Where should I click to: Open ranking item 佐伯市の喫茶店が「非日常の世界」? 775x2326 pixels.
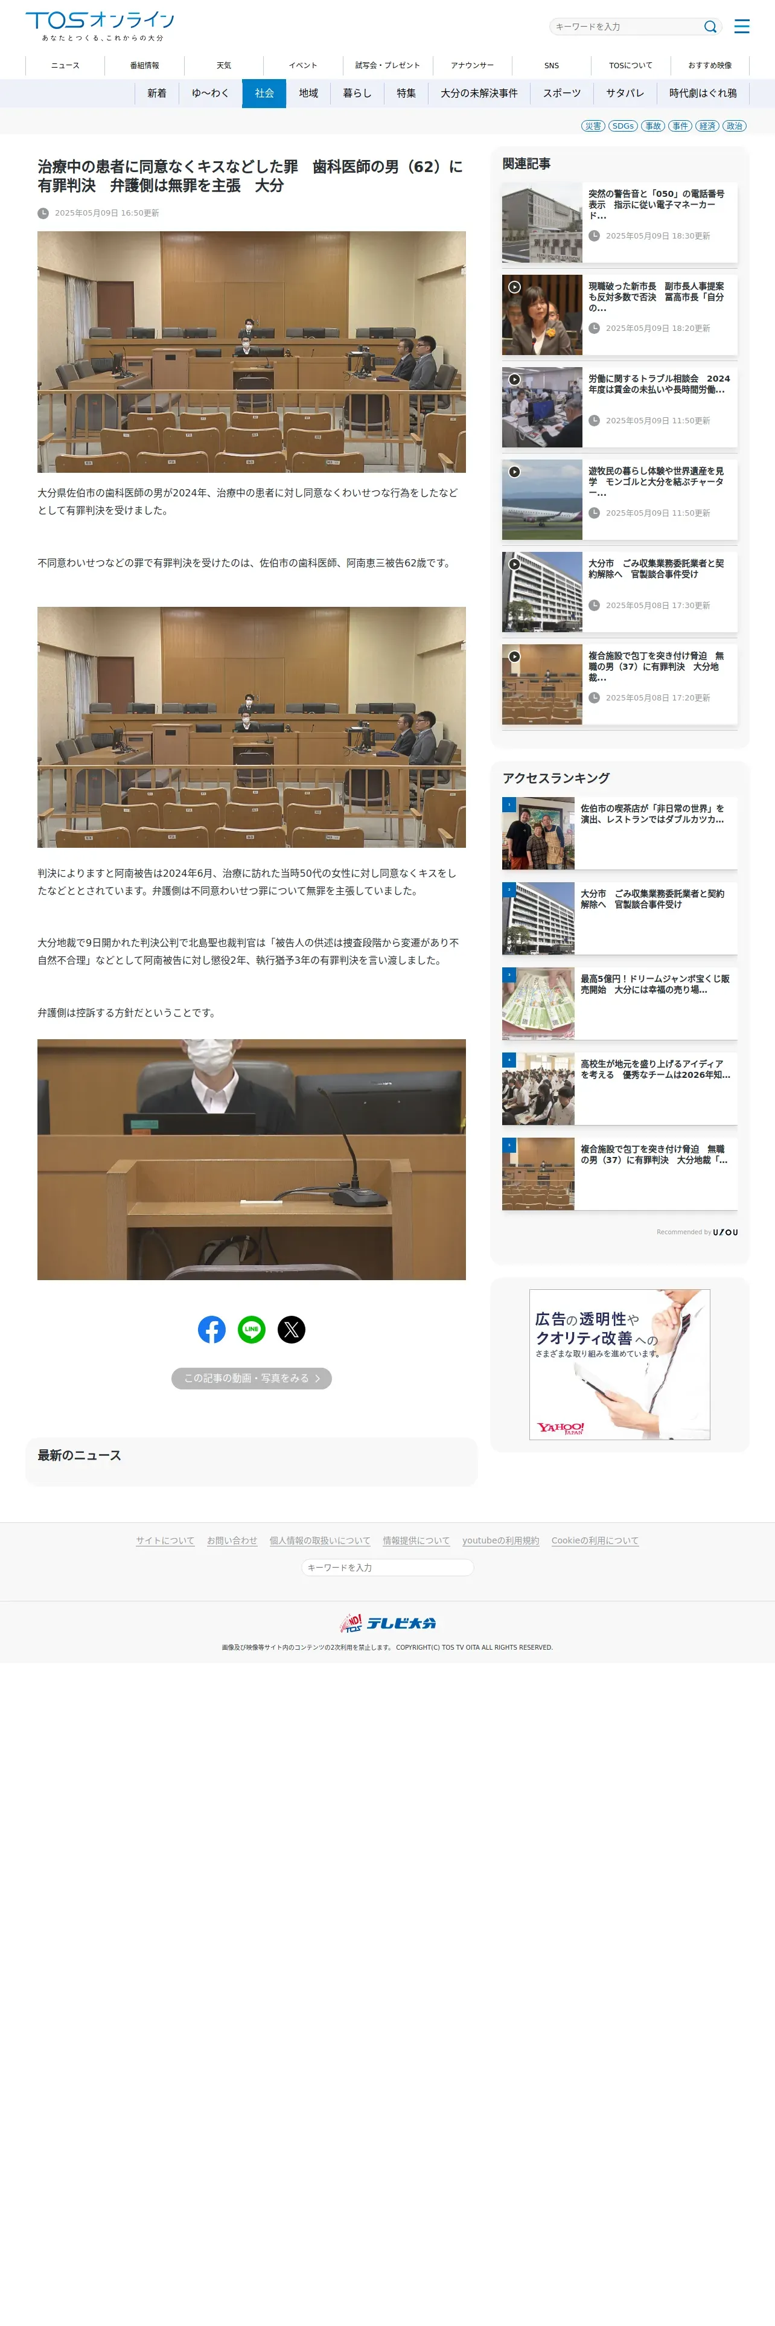click(x=620, y=833)
